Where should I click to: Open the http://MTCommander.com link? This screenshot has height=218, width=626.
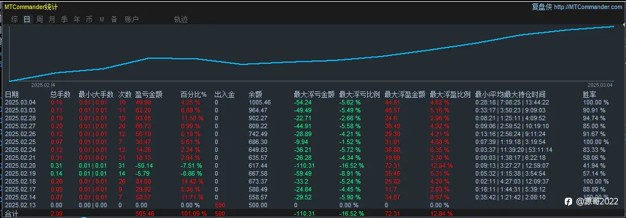coord(588,7)
